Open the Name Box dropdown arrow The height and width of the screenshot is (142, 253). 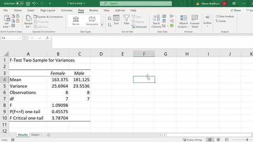(20, 38)
